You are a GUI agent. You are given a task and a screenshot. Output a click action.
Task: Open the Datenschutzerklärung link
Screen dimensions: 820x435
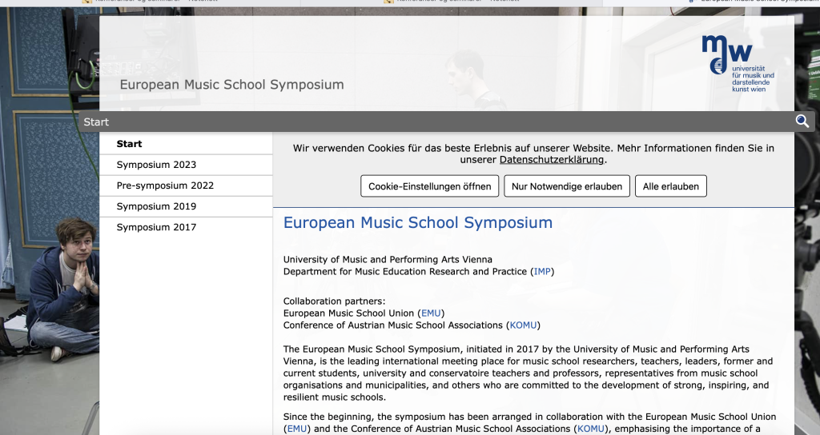click(x=551, y=160)
